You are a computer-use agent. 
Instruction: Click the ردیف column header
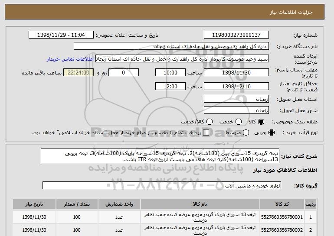click(x=311, y=204)
